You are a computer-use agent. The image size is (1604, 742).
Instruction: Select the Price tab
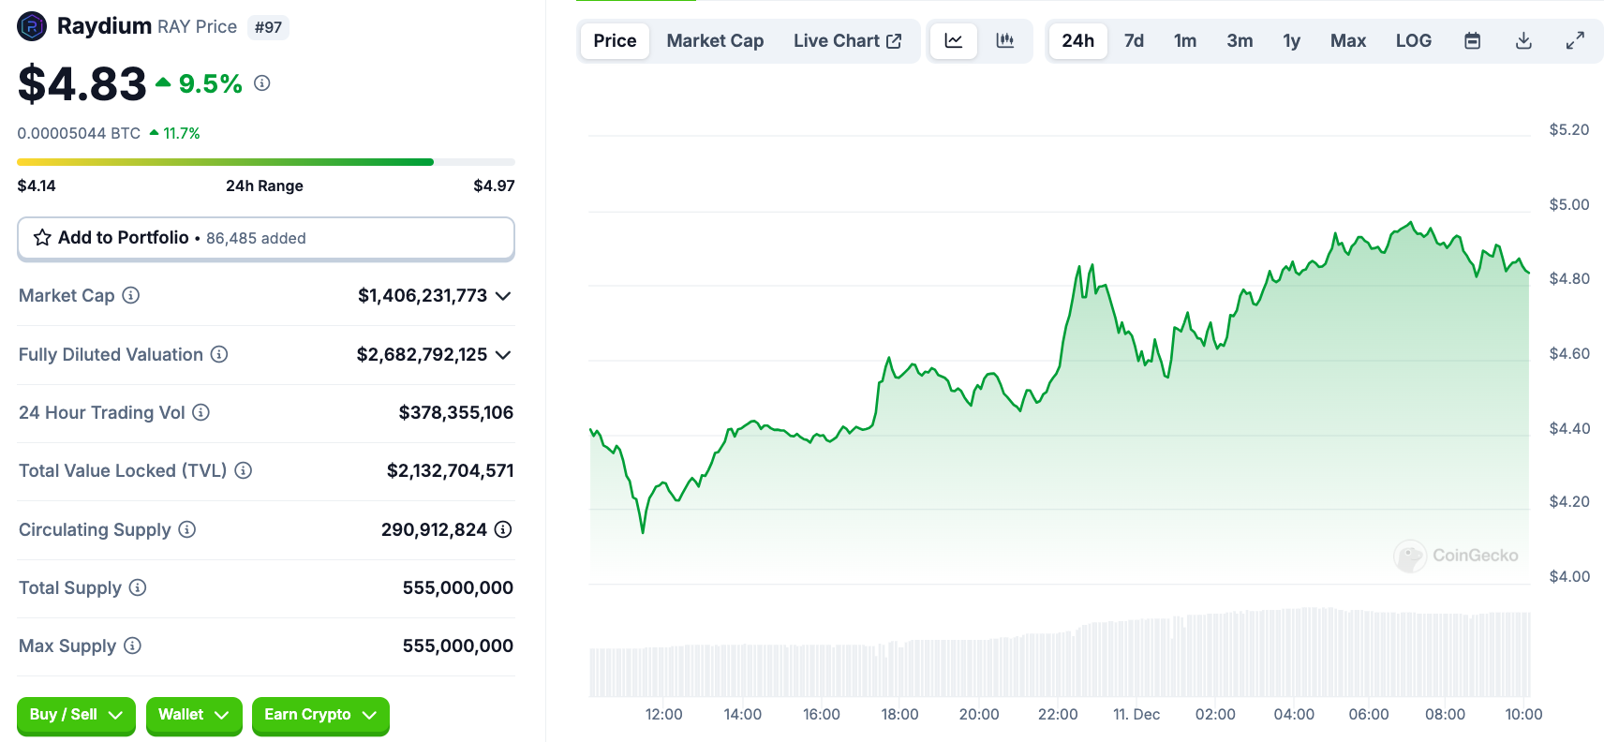coord(615,41)
